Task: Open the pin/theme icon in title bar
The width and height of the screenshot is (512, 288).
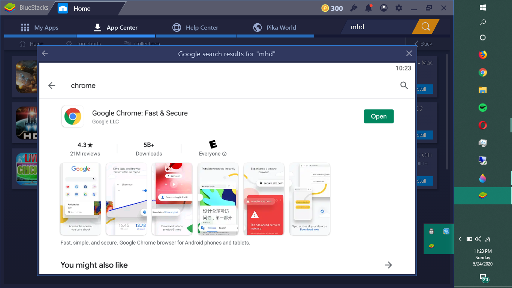Action: tap(353, 8)
